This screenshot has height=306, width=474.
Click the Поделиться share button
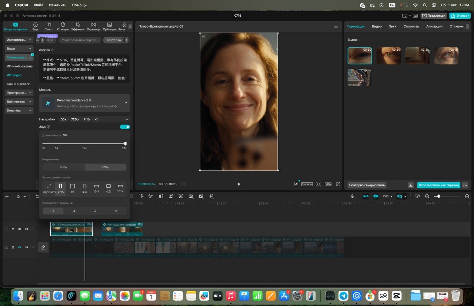pyautogui.click(x=433, y=16)
